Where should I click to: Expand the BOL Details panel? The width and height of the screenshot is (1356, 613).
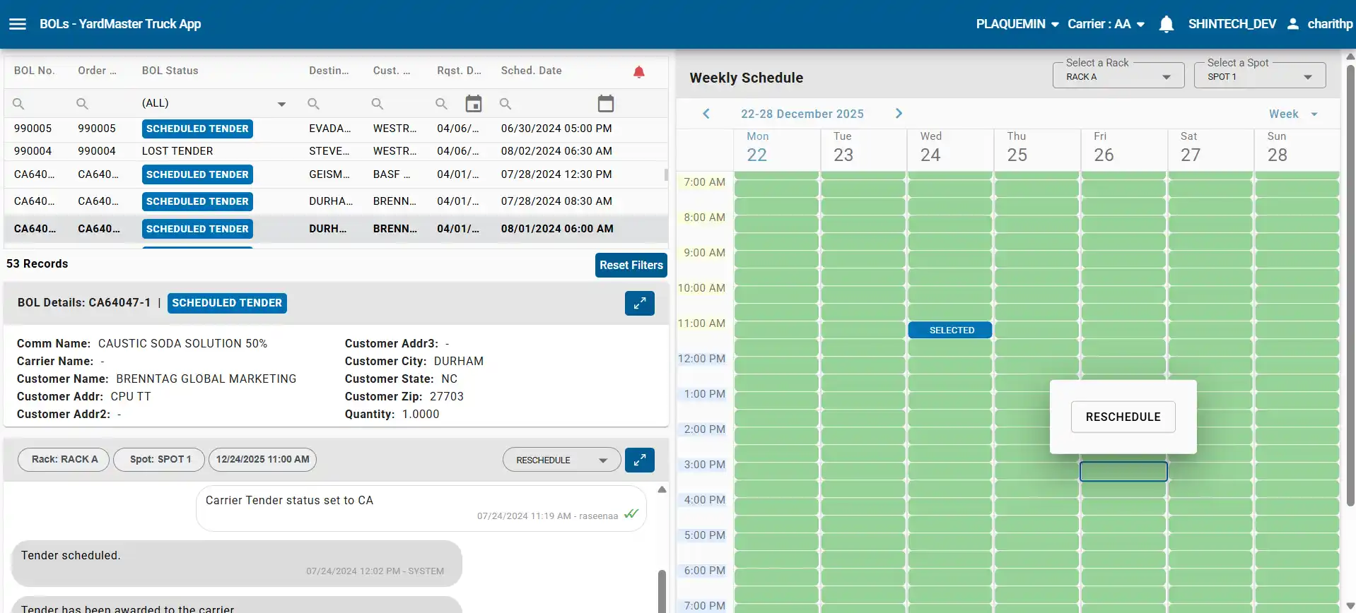pos(639,303)
